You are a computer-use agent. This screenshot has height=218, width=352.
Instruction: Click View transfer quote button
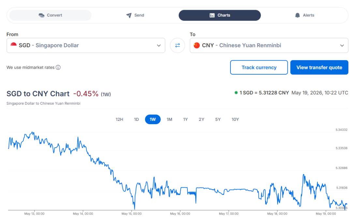[319, 67]
